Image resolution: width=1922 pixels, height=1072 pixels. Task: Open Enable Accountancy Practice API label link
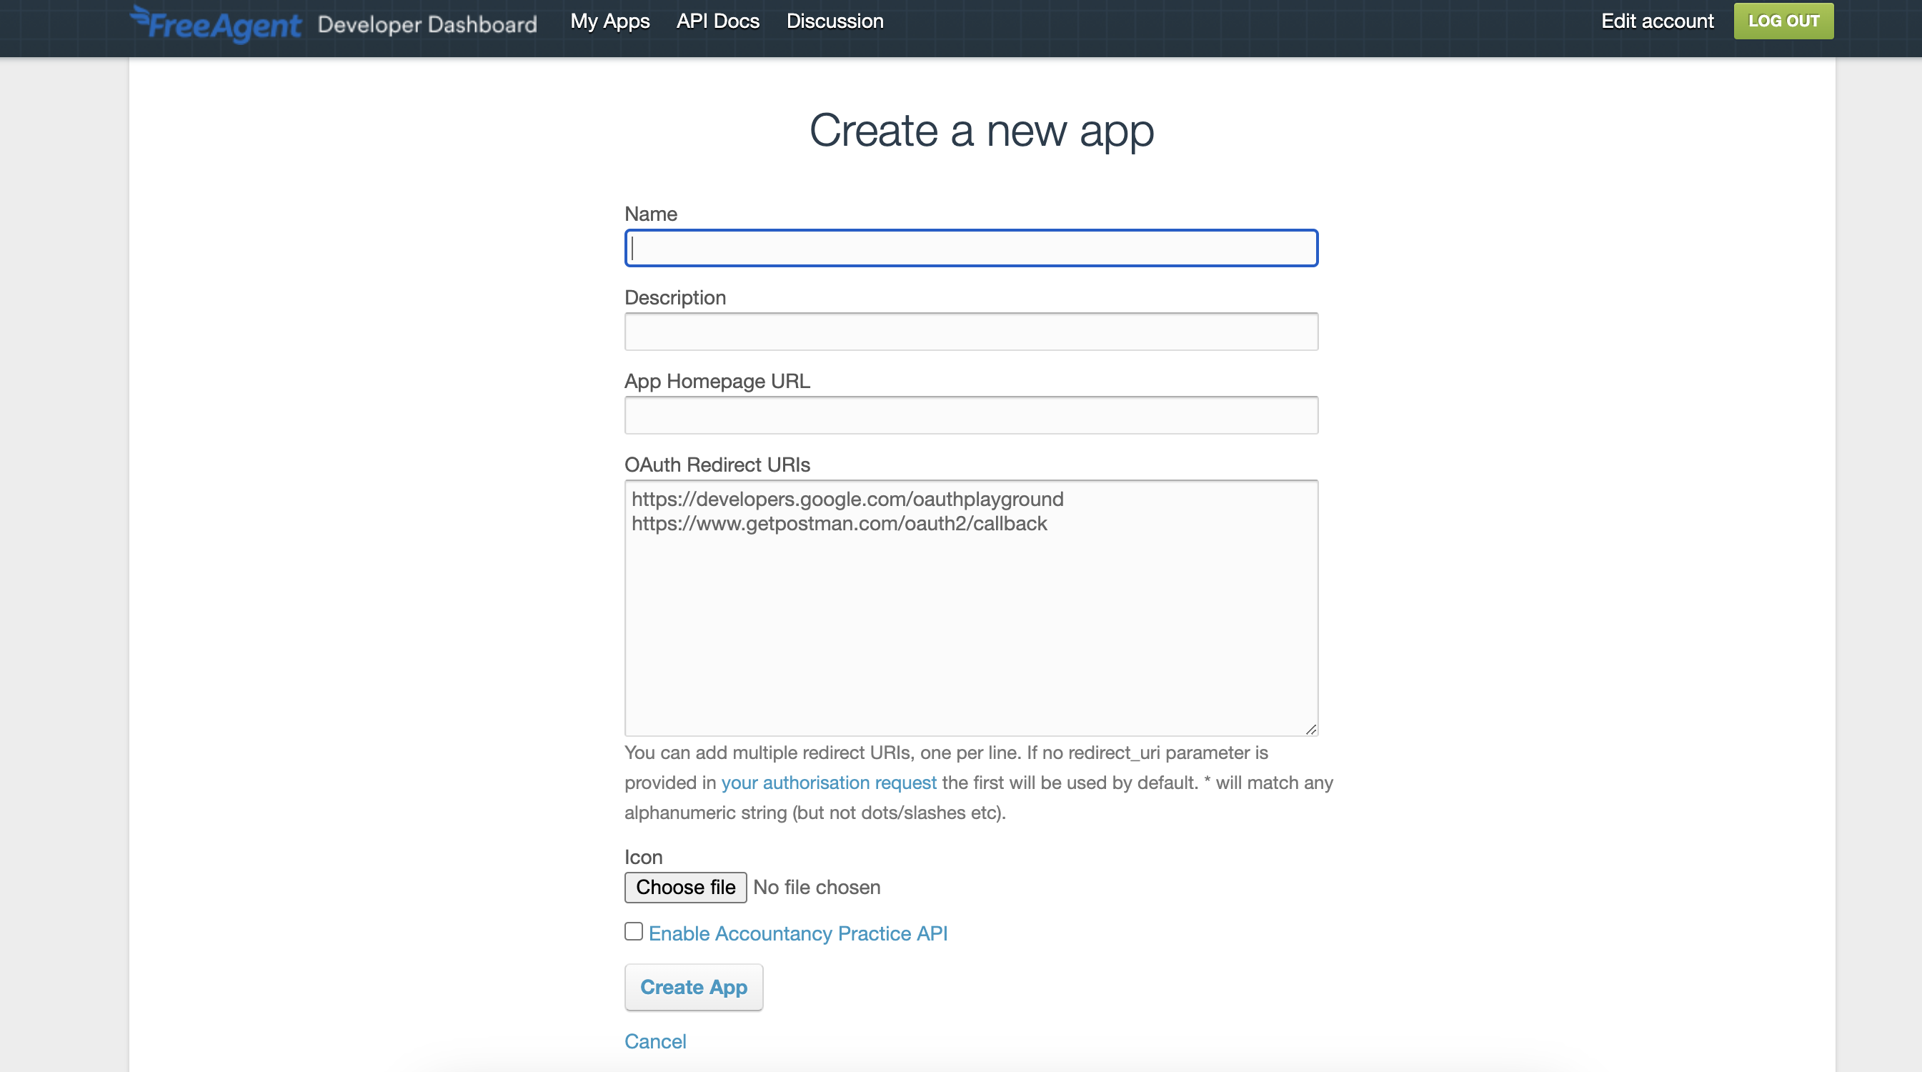pos(797,933)
